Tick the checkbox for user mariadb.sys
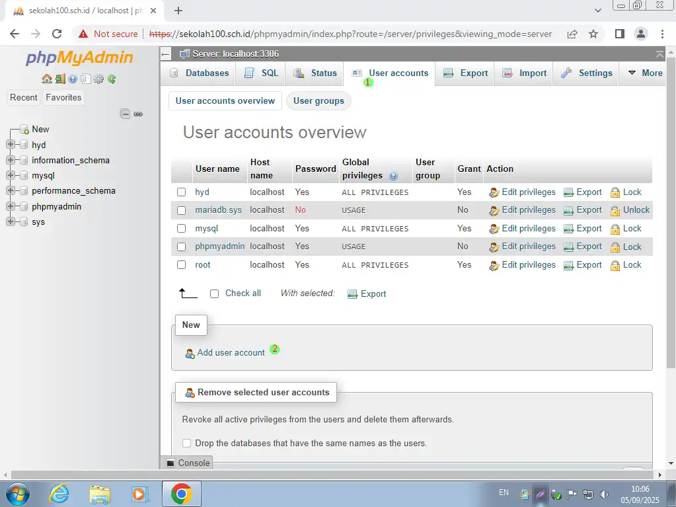 182,210
